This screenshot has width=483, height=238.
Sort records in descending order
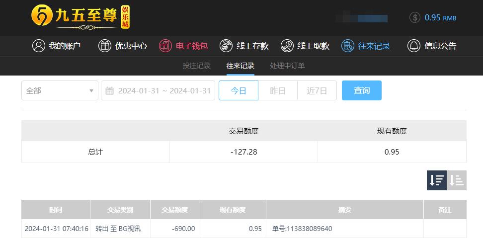pyautogui.click(x=436, y=180)
